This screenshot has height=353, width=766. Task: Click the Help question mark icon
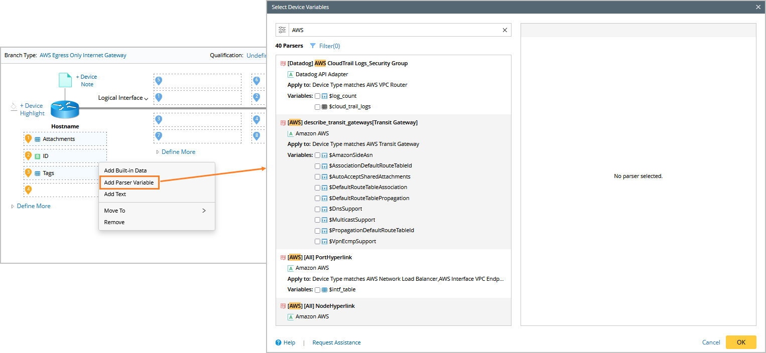(279, 342)
